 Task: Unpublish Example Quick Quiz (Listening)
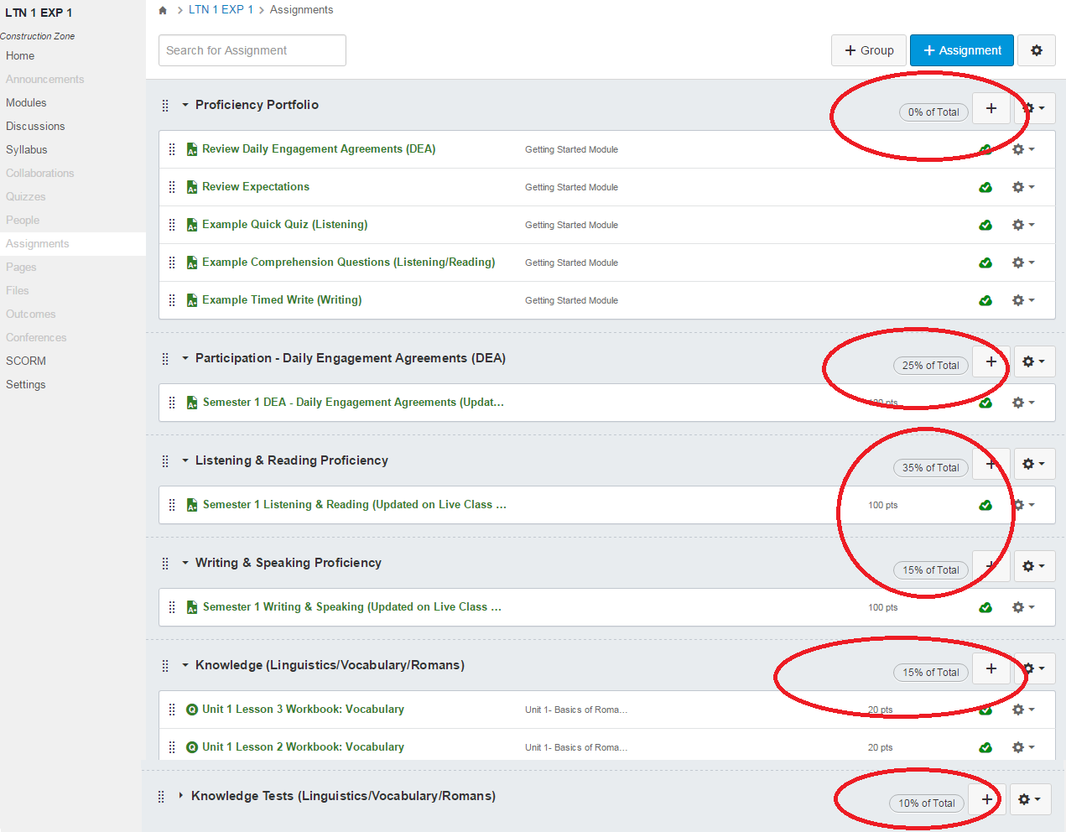click(x=985, y=225)
